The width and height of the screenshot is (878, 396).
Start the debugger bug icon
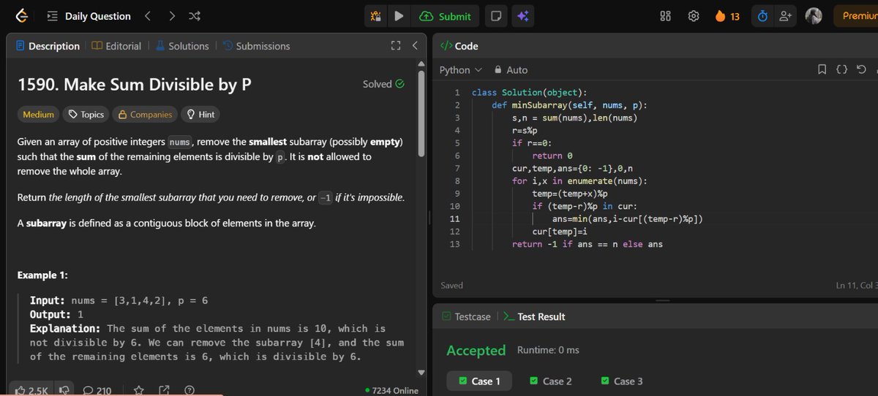tap(376, 16)
